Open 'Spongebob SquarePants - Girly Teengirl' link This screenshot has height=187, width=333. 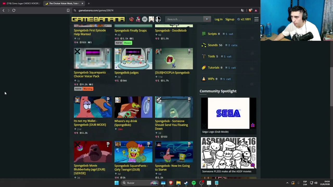(131, 168)
